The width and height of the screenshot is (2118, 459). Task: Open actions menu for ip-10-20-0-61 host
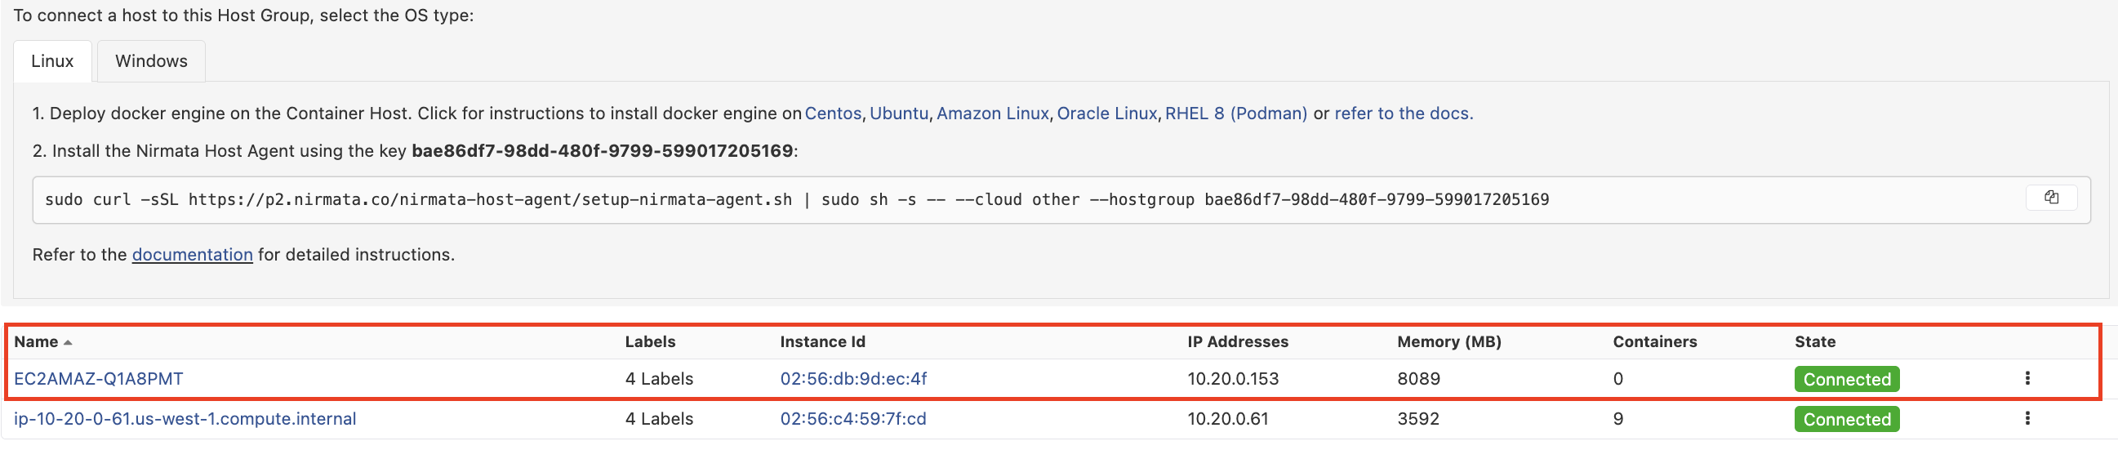point(2027,419)
